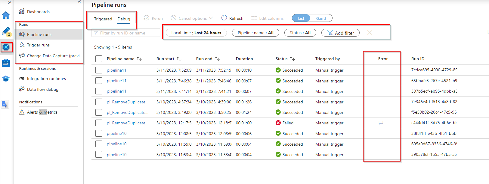Open pl_RemoveDuplicate run started 3:49:00
Screen dimensions: 489x184
[128, 112]
